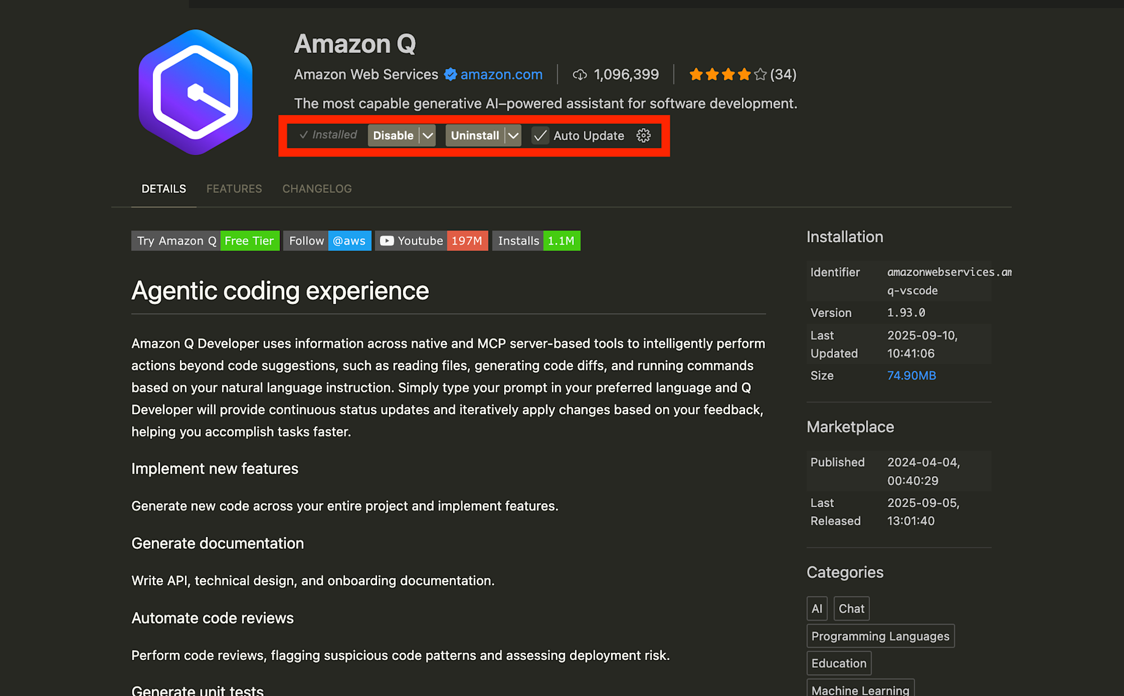Select the Programming Languages category tag

(880, 636)
